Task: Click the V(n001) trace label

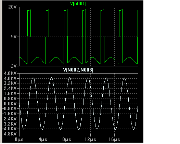Action: pyautogui.click(x=78, y=3)
